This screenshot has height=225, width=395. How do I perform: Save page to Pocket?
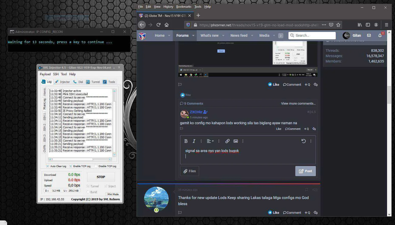click(331, 25)
